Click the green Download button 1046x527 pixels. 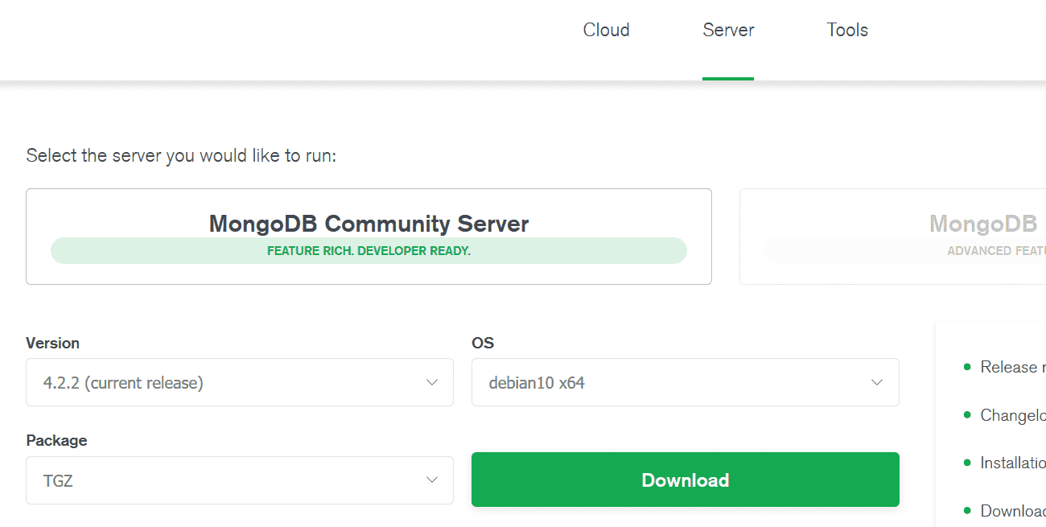click(x=686, y=480)
